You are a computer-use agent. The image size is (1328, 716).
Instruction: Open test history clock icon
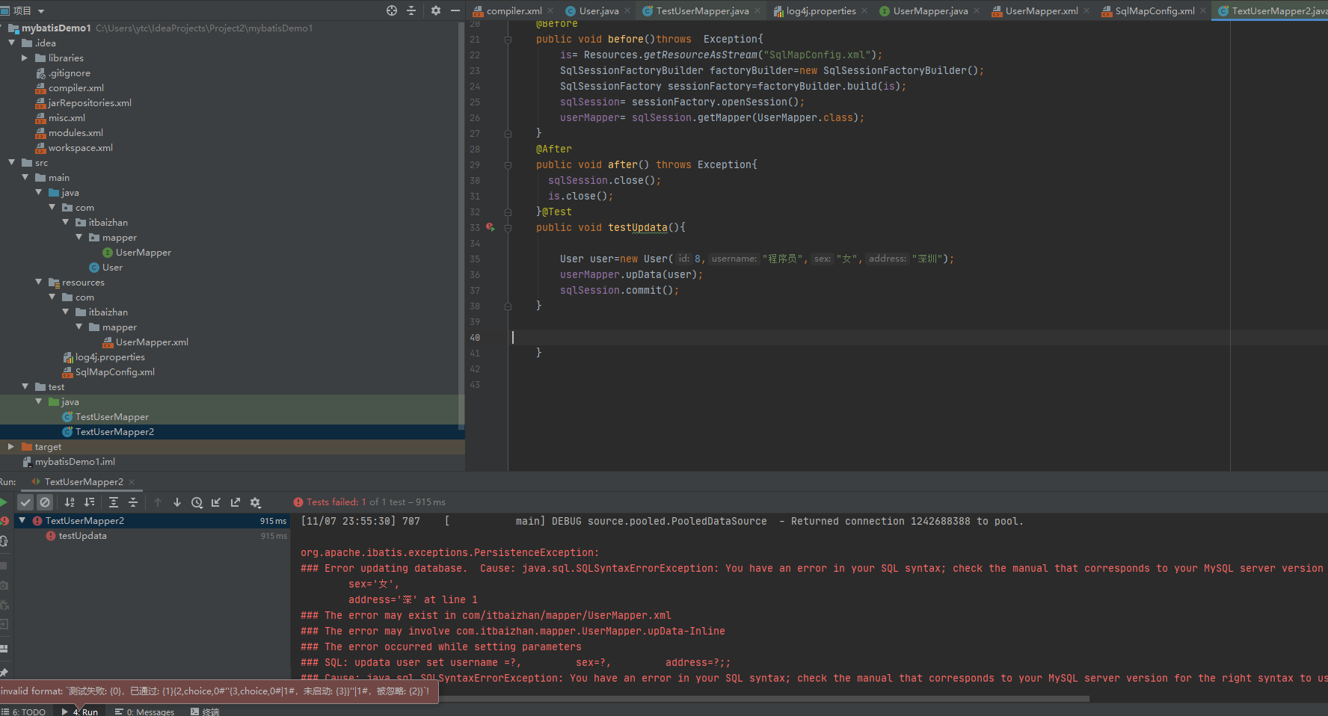pos(197,502)
